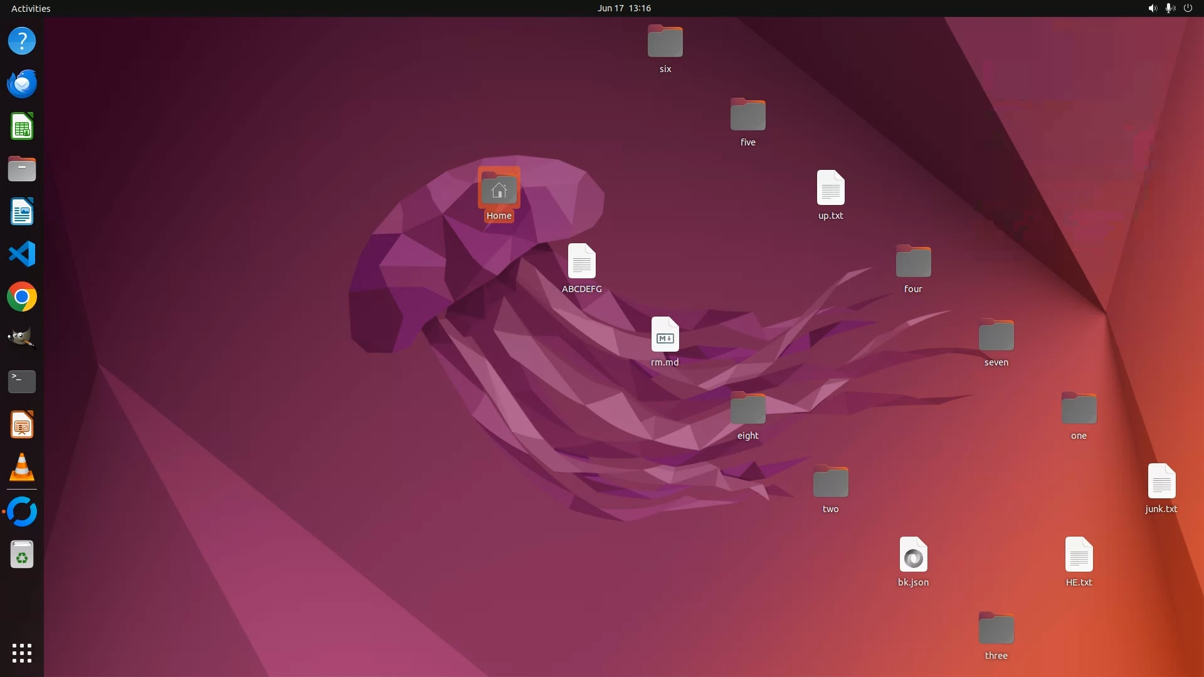Click the volume icon in the top bar
Screen dimensions: 1204x677
[x=1152, y=8]
